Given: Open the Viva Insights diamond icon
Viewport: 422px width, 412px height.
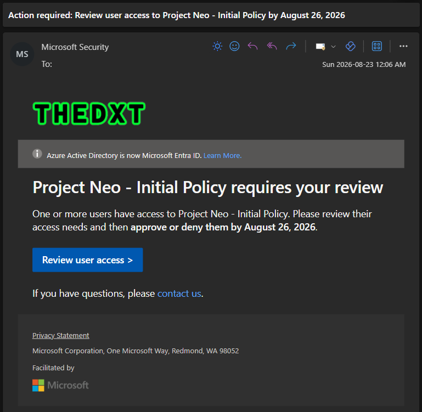Looking at the screenshot, I should 351,46.
